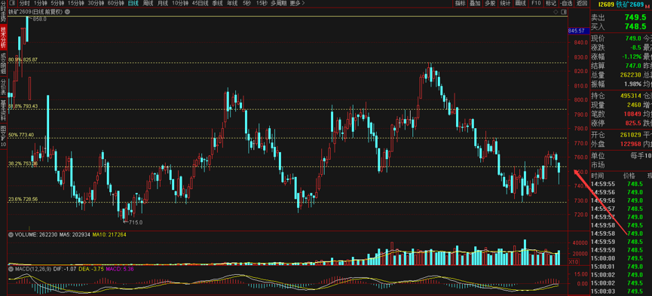
Task: Open the 多周期 multi-period view
Action: pyautogui.click(x=279, y=3)
